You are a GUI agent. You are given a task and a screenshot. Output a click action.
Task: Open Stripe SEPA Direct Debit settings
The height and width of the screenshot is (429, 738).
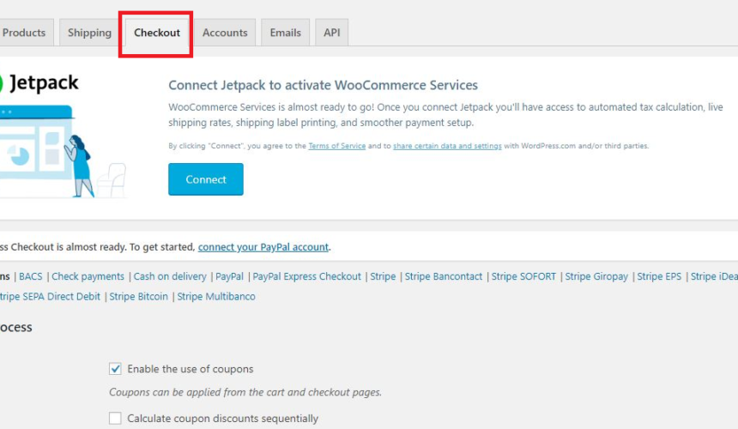tap(50, 297)
